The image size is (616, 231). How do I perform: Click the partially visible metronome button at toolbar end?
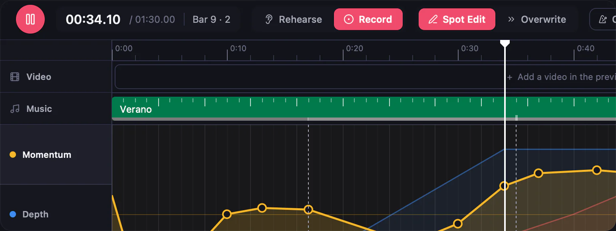pyautogui.click(x=603, y=19)
